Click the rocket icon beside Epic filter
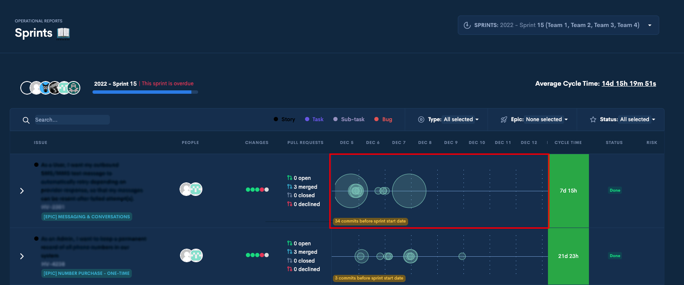 coord(504,119)
